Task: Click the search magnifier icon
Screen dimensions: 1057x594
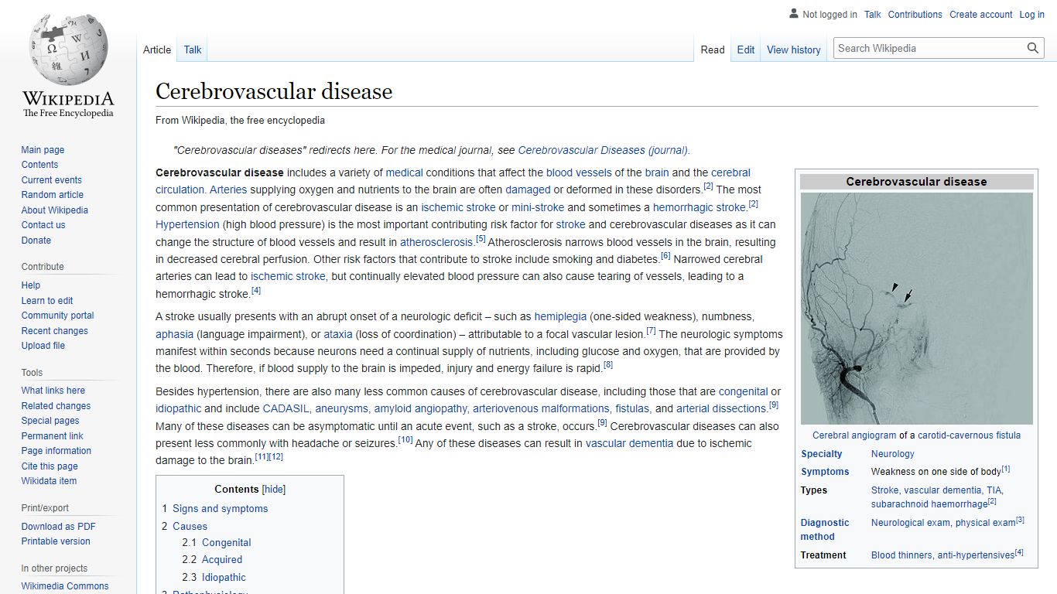Action: (1032, 48)
